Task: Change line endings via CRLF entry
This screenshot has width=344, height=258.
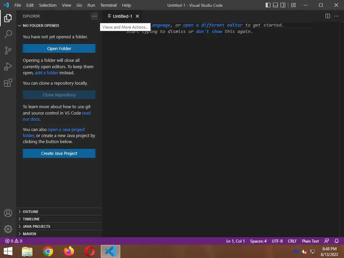Action: (292, 241)
